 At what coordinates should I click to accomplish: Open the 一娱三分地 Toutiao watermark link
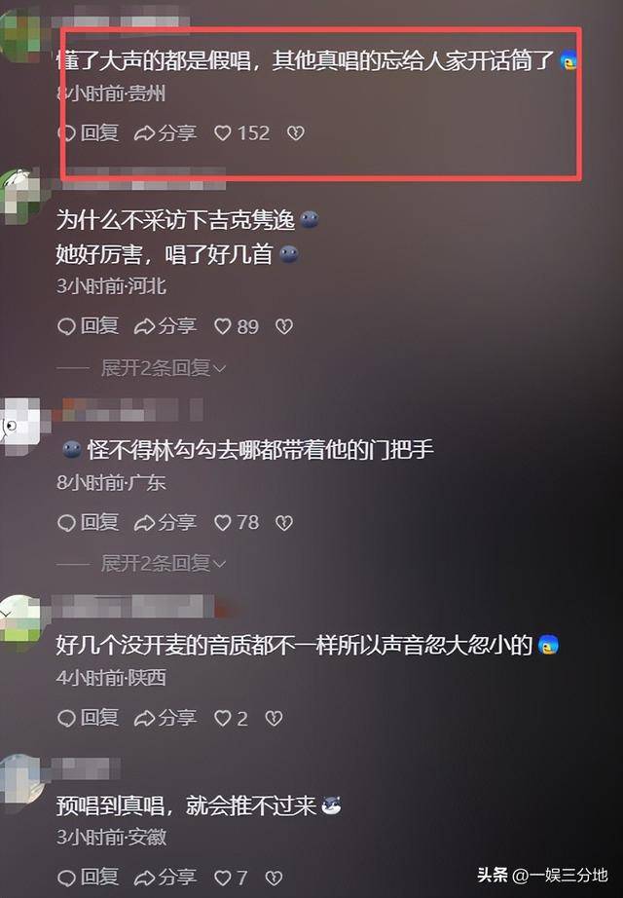pos(542,875)
